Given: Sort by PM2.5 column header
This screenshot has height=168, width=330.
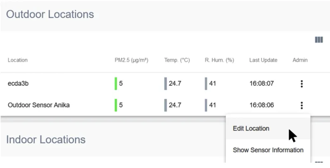Looking at the screenshot, I should (131, 60).
